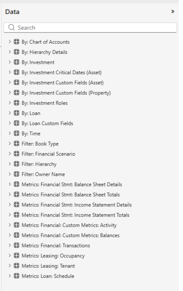Expand Metrics: Financial: Transactions table
Screen dimensions: 183x291
pyautogui.click(x=10, y=245)
